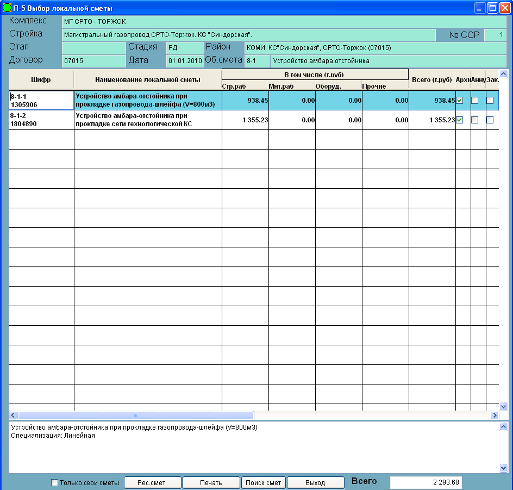
Task: Toggle the 'Только свои сметы' checkbox
Action: click(54, 482)
